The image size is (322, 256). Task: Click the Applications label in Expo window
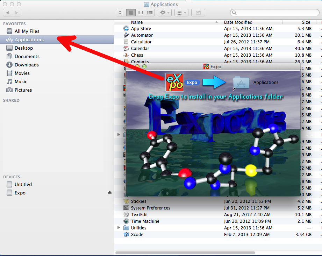click(x=266, y=83)
